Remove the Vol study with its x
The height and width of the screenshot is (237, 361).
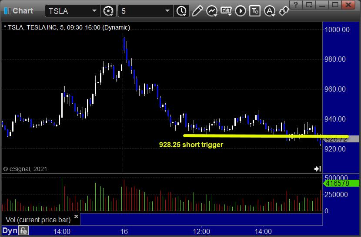coord(77,216)
